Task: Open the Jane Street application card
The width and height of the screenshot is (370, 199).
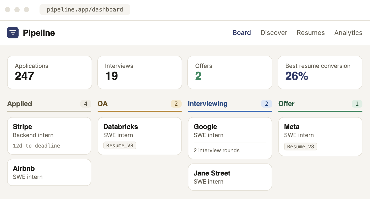Action: [230, 177]
